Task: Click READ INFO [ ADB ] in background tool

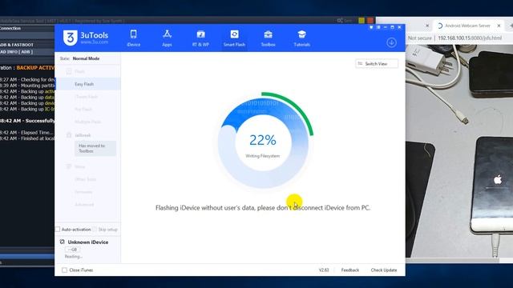Action: pos(16,51)
